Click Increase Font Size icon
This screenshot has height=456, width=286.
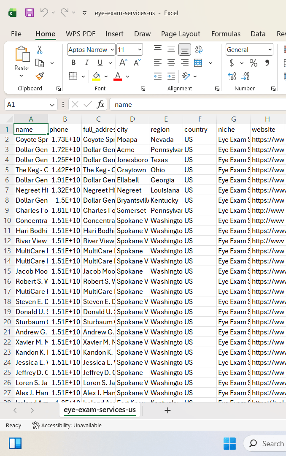pos(123,62)
